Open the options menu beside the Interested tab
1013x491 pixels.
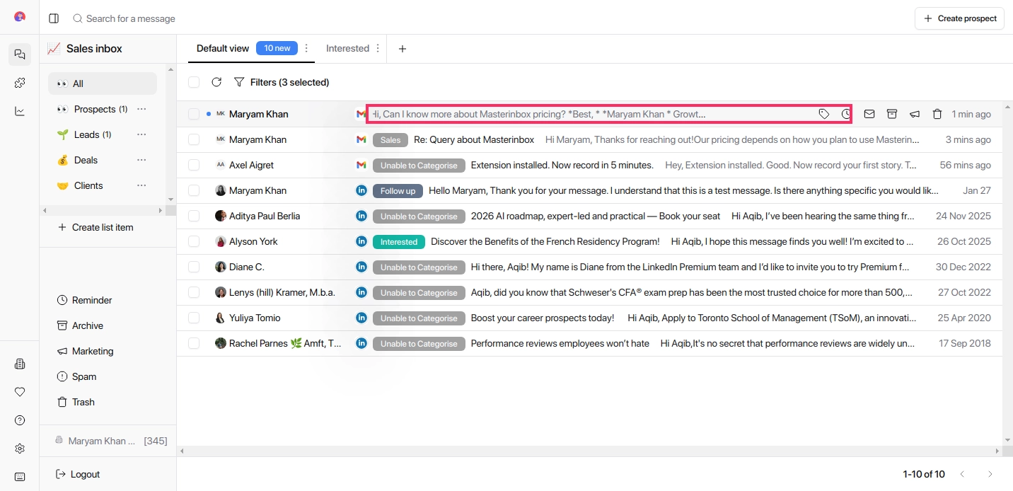coord(378,48)
